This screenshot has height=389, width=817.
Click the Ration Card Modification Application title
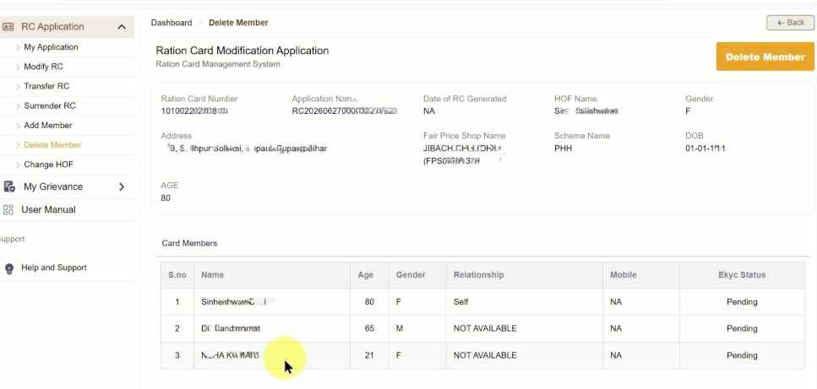[x=242, y=51]
